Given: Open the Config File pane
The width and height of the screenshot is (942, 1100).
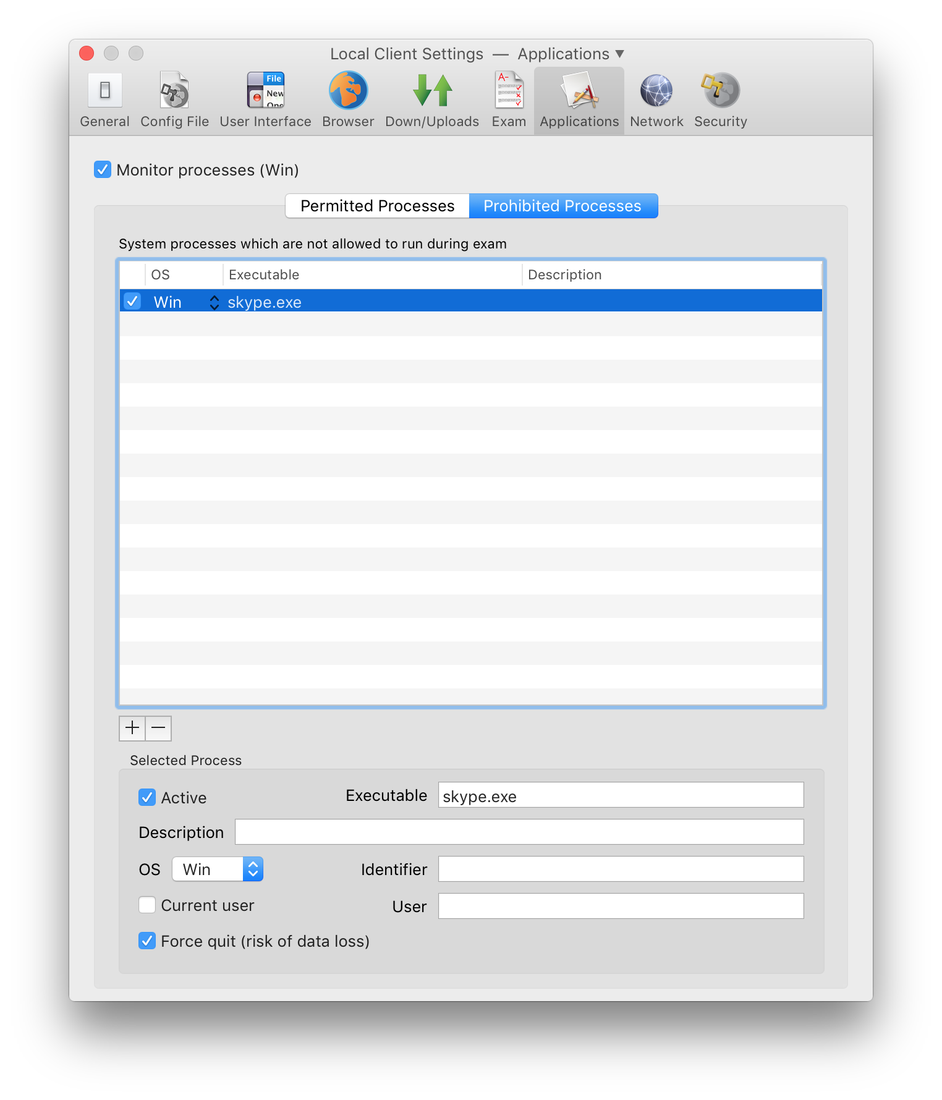Looking at the screenshot, I should coord(174,100).
